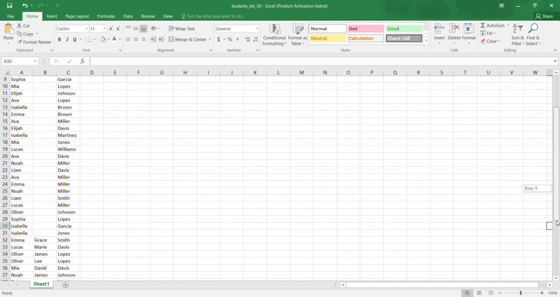Open Find & Select menu

click(x=533, y=34)
